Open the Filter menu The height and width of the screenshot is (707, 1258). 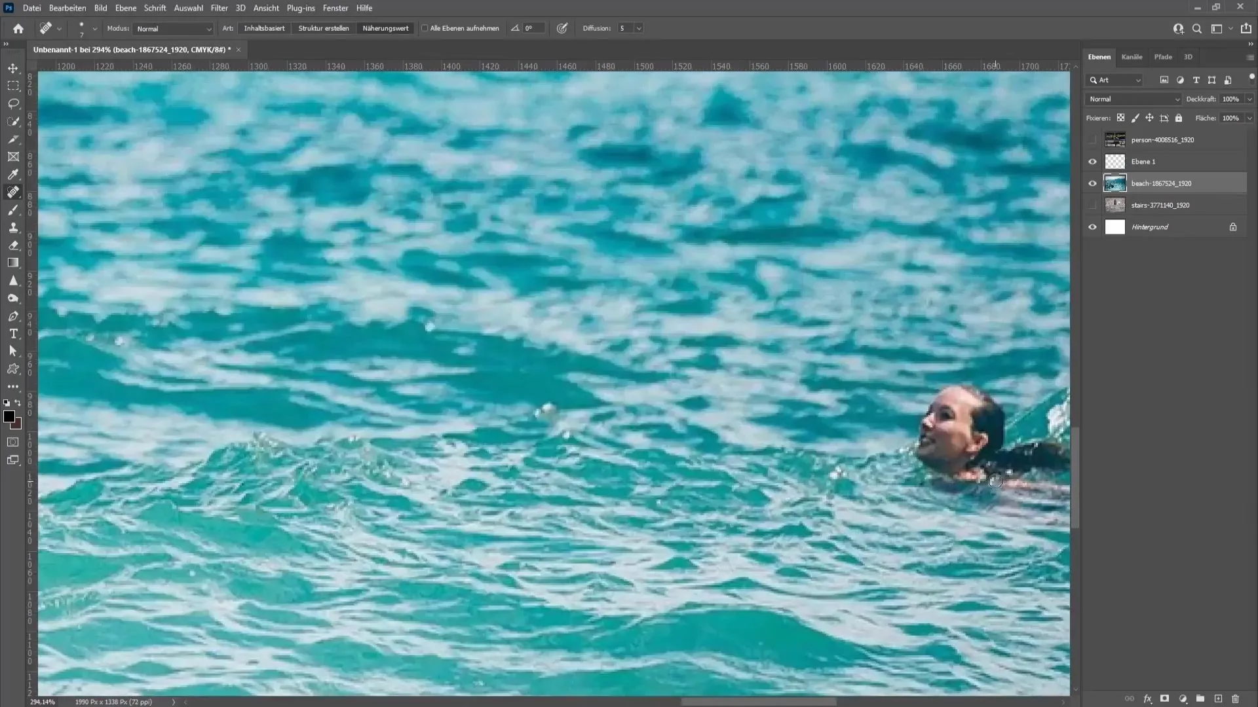click(x=219, y=8)
